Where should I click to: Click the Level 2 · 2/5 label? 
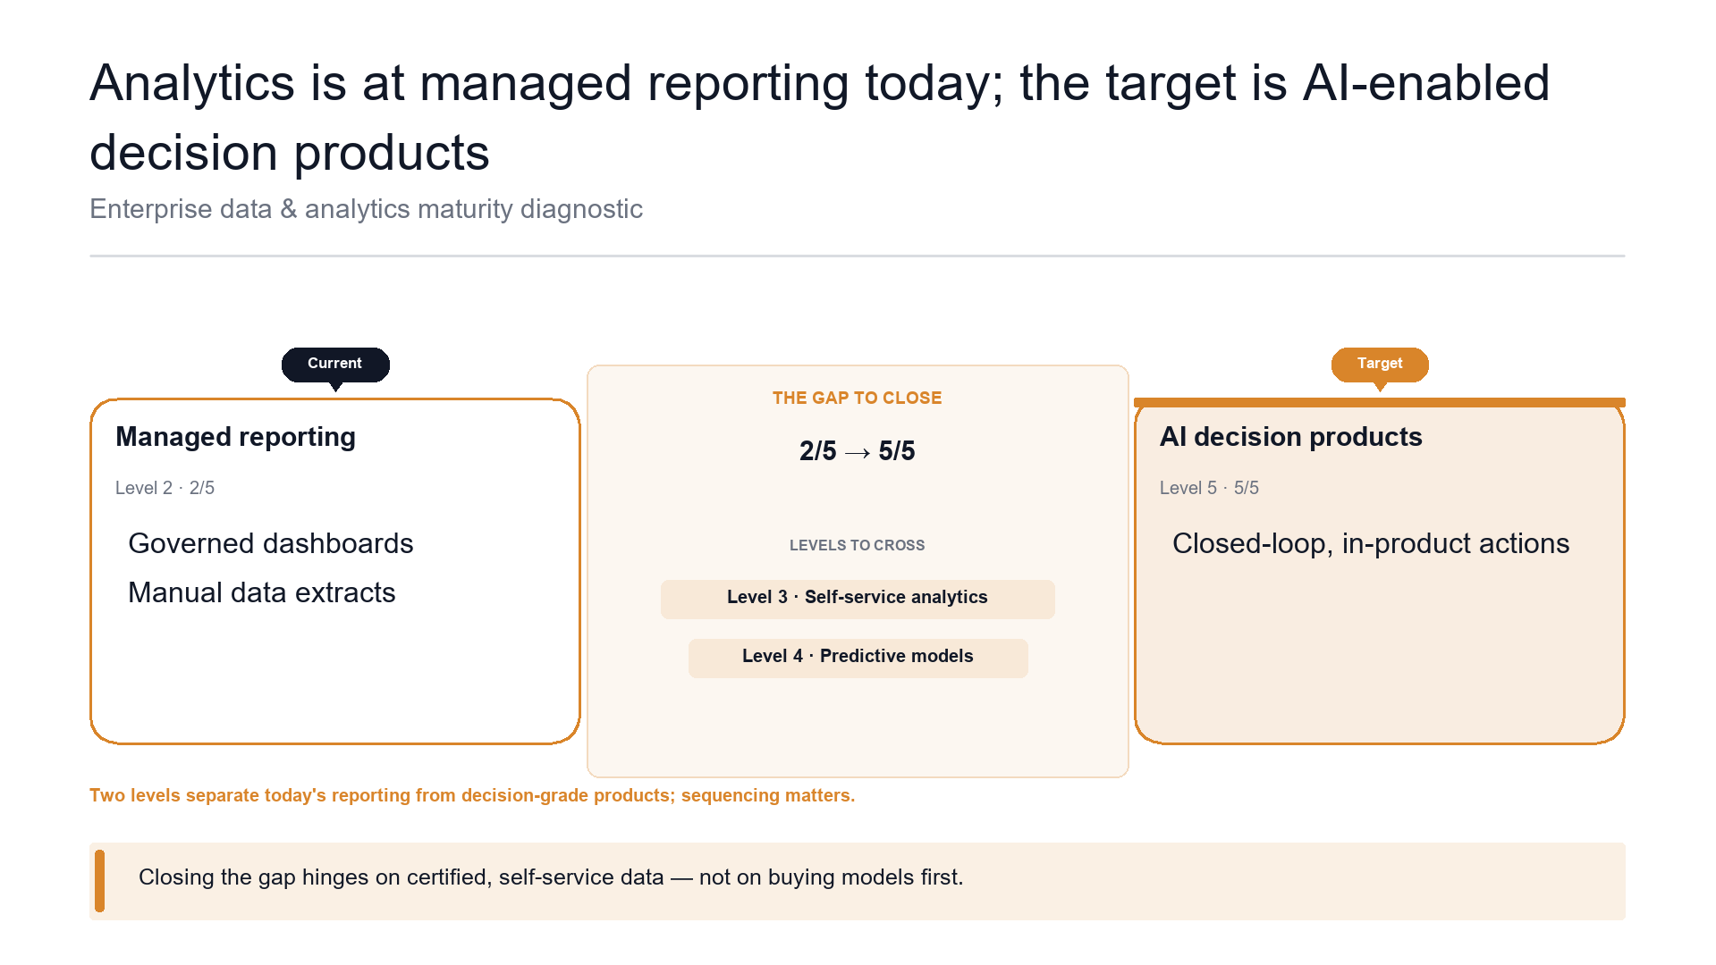pyautogui.click(x=165, y=488)
